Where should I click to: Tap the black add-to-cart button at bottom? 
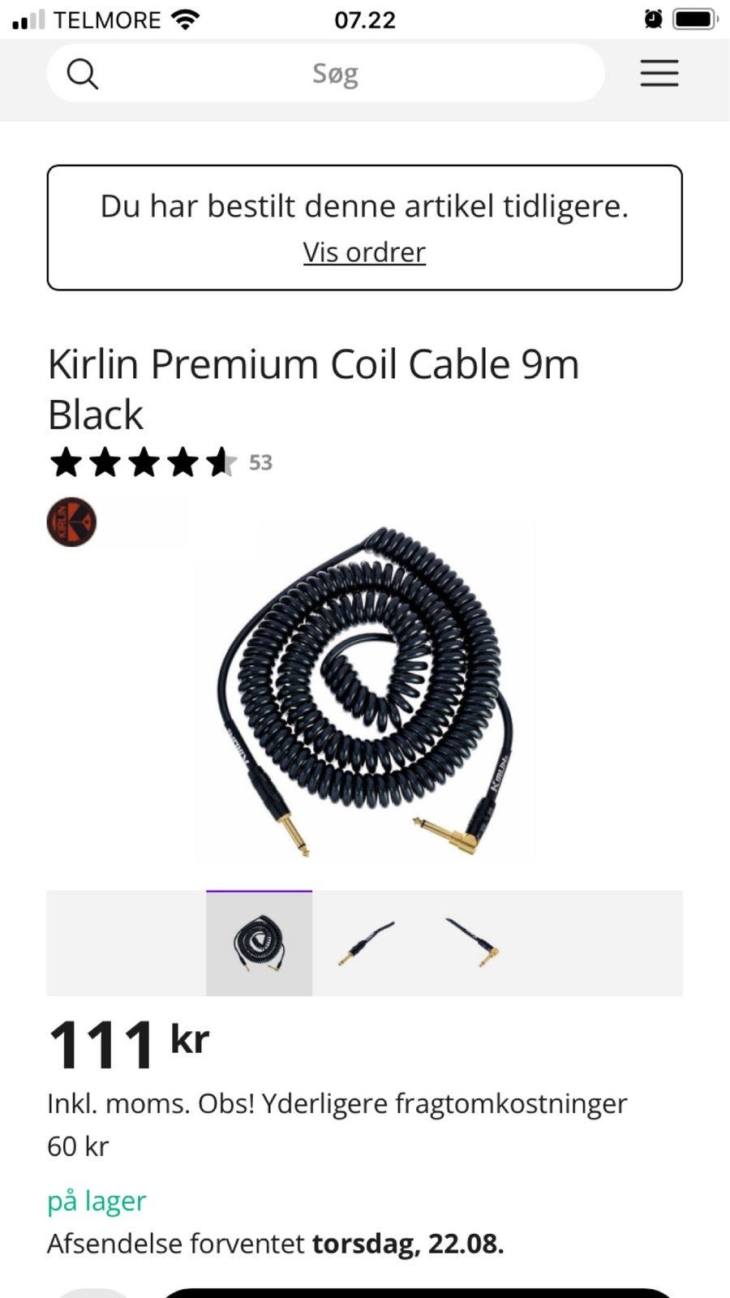click(418, 1293)
